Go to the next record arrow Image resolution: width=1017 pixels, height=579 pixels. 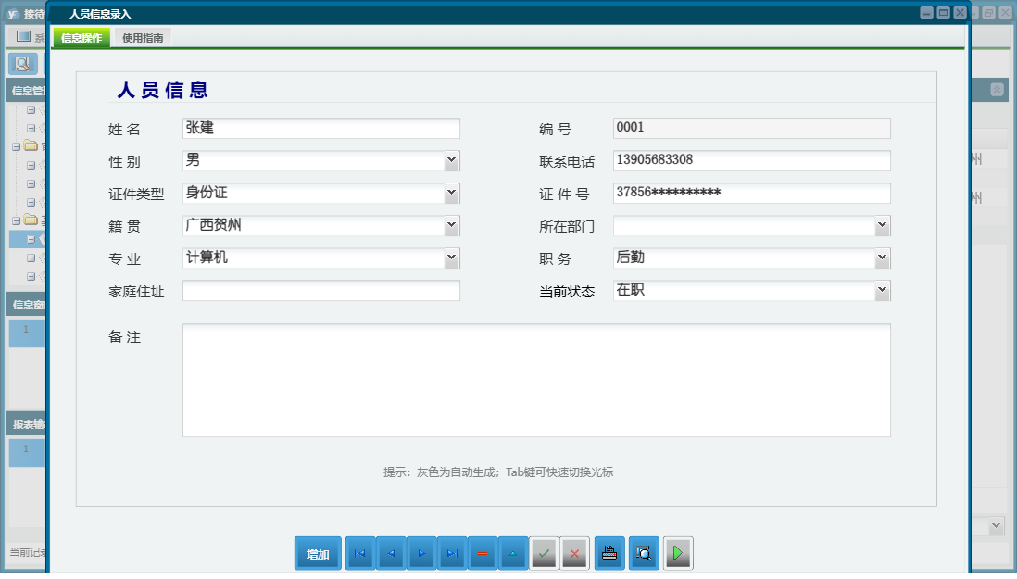click(x=421, y=554)
